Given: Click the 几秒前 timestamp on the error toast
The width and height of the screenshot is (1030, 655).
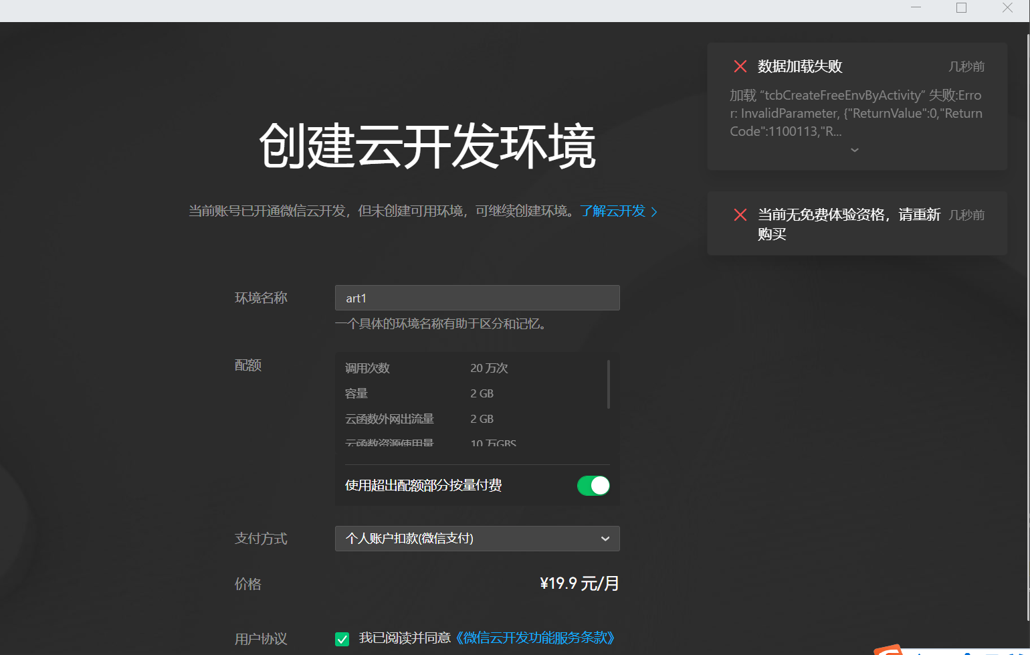Looking at the screenshot, I should point(966,66).
